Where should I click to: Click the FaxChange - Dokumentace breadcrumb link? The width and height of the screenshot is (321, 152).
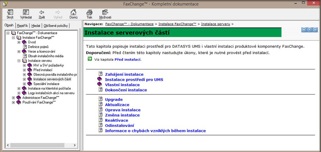point(129,24)
